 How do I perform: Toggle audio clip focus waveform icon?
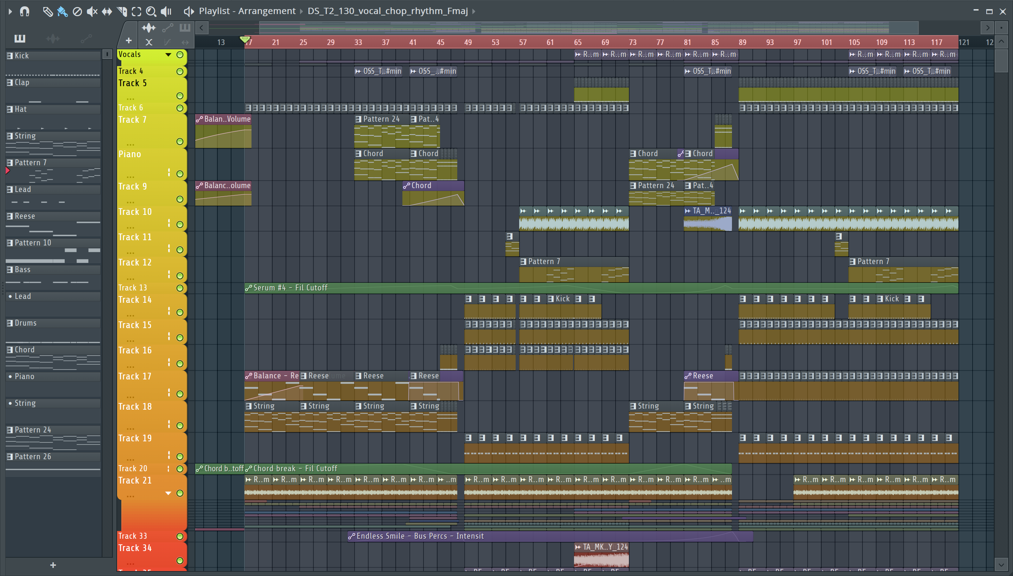point(149,28)
